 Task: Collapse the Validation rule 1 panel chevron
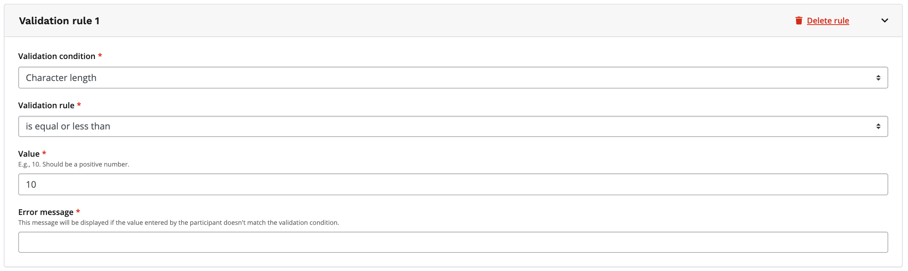[x=884, y=20]
